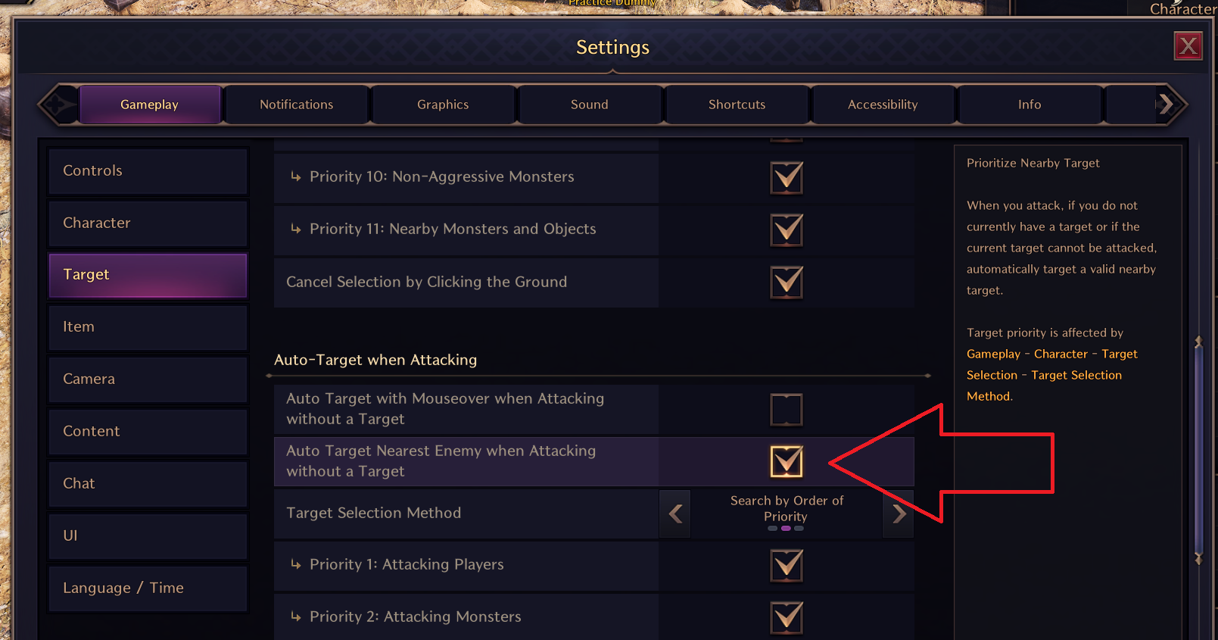Screen dimensions: 1218x640
Task: Close the Settings window with the X
Action: tap(1188, 46)
